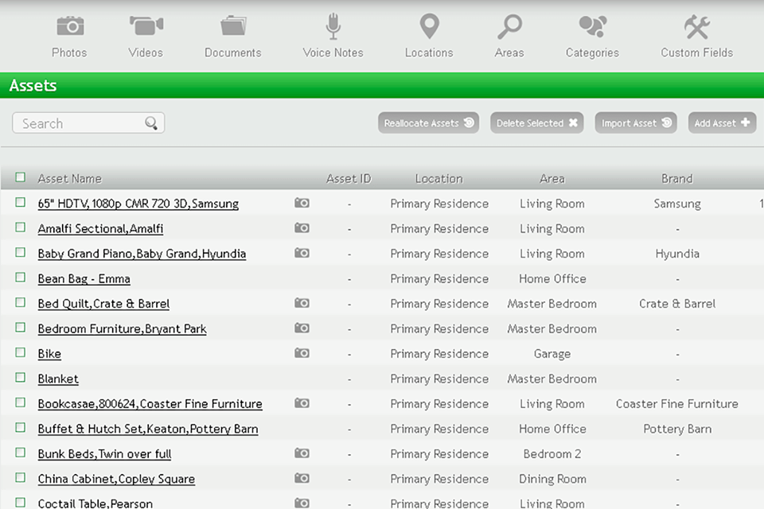Viewport: 764px width, 509px height.
Task: Open the Documents folder icon
Action: pos(232,27)
